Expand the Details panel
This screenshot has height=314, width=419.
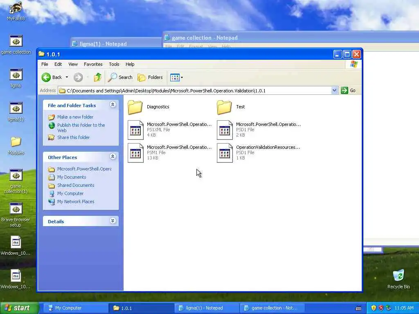pyautogui.click(x=113, y=220)
